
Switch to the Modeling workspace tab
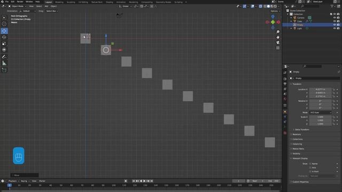point(59,2)
